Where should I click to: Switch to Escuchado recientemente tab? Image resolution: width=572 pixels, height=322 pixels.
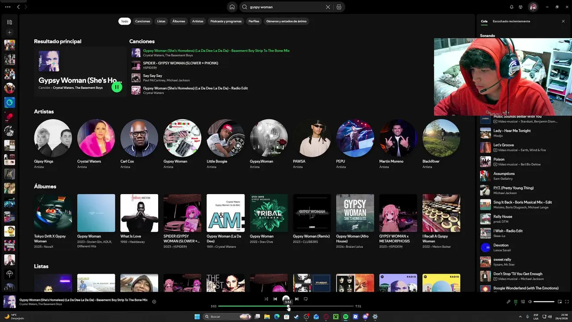[511, 21]
